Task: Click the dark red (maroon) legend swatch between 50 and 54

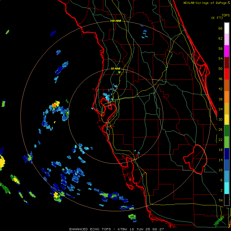Action: (x=227, y=62)
